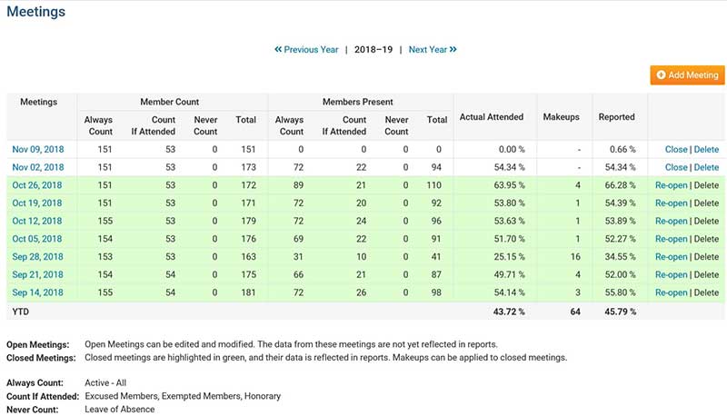The image size is (727, 416).
Task: Open the Oct 12, 2018 meeting
Action: (x=37, y=222)
